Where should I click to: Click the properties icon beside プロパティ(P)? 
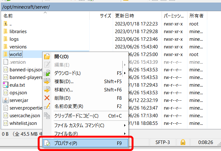(47, 143)
